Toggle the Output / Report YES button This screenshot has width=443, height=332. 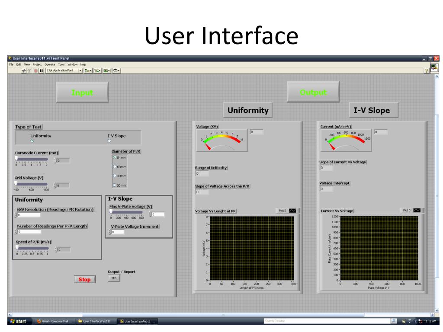[x=114, y=278]
